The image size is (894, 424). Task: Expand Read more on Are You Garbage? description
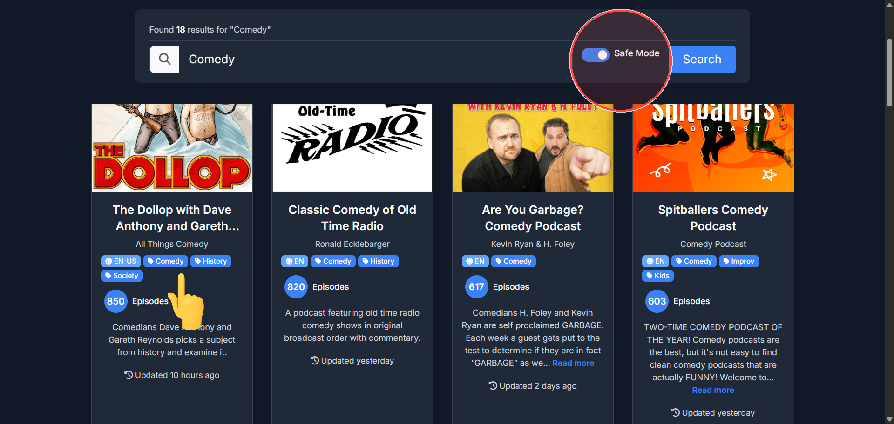point(573,363)
